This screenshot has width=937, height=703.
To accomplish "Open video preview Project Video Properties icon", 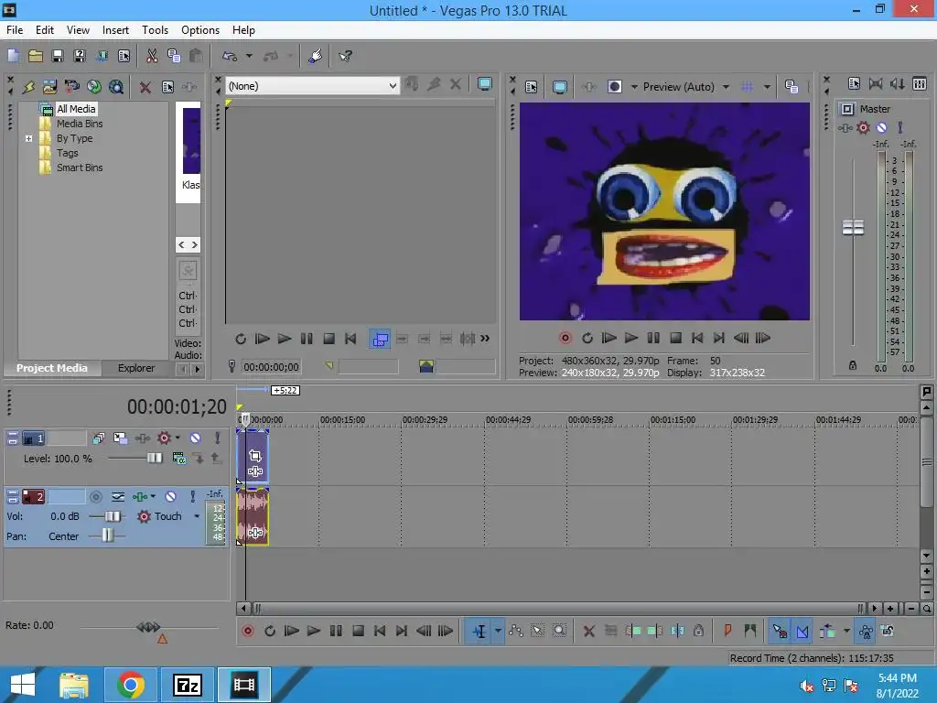I will pos(532,87).
